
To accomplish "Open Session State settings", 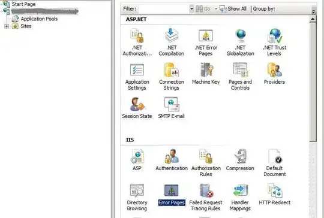I will point(137,108).
